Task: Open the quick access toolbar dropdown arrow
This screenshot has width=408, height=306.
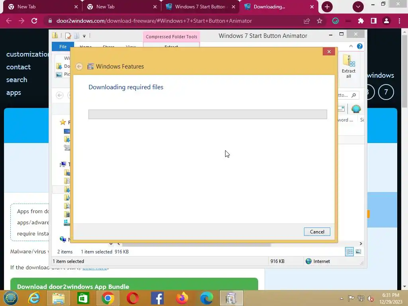Action: tap(84, 36)
